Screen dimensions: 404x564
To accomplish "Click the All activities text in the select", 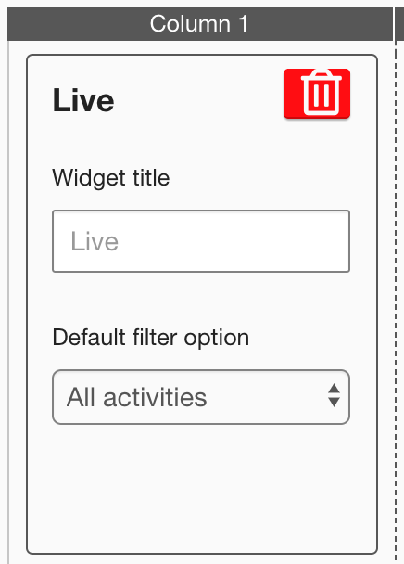I will coord(136,397).
